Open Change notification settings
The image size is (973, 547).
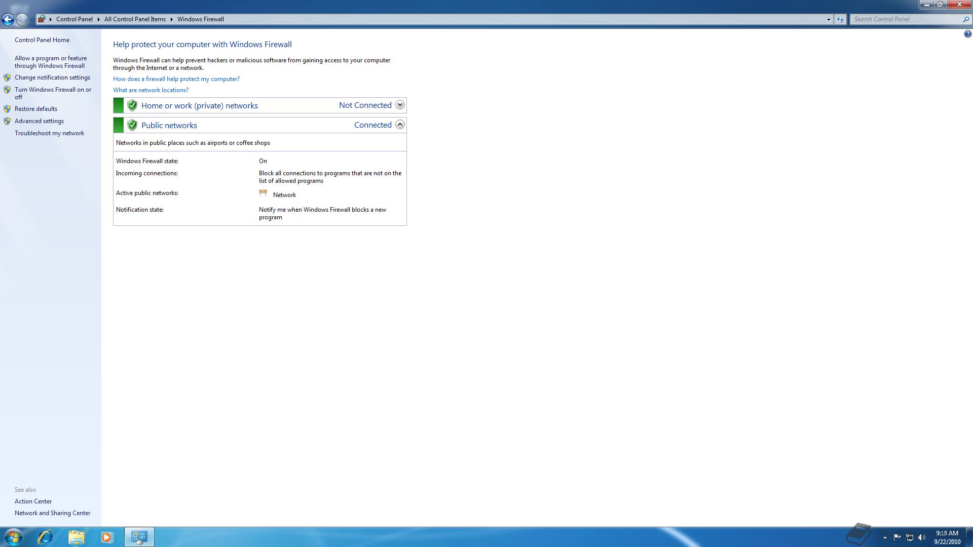pyautogui.click(x=52, y=77)
